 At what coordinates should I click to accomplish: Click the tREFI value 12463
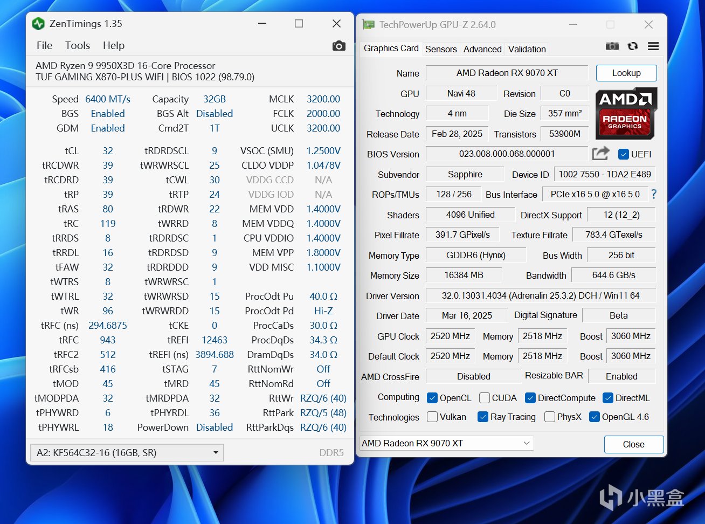[x=215, y=340]
